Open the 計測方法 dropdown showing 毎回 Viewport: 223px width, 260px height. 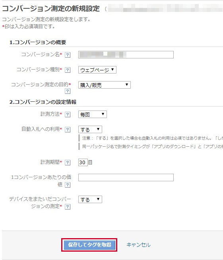(x=93, y=114)
